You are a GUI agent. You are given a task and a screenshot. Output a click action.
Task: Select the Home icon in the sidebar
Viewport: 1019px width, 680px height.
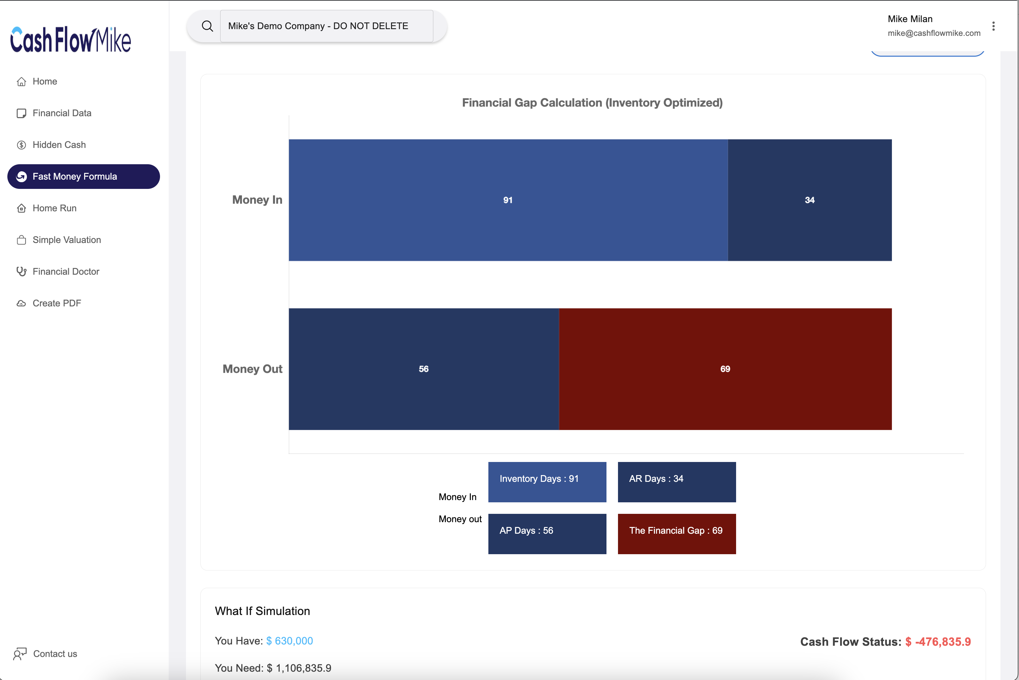click(x=22, y=81)
